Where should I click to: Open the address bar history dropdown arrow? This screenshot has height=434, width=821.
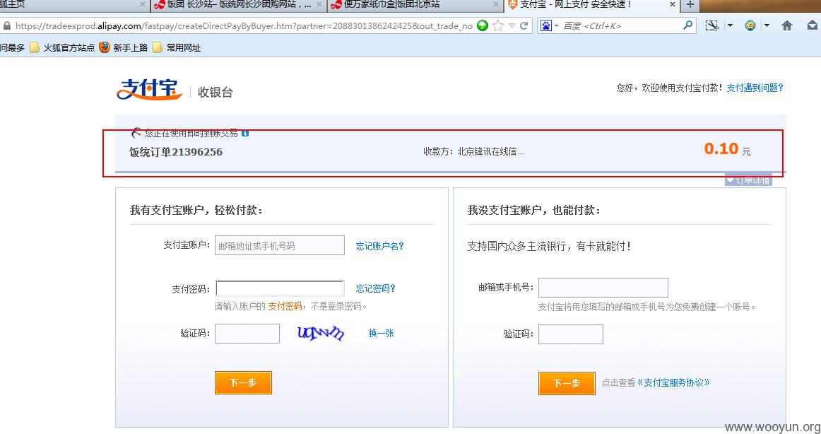click(512, 25)
